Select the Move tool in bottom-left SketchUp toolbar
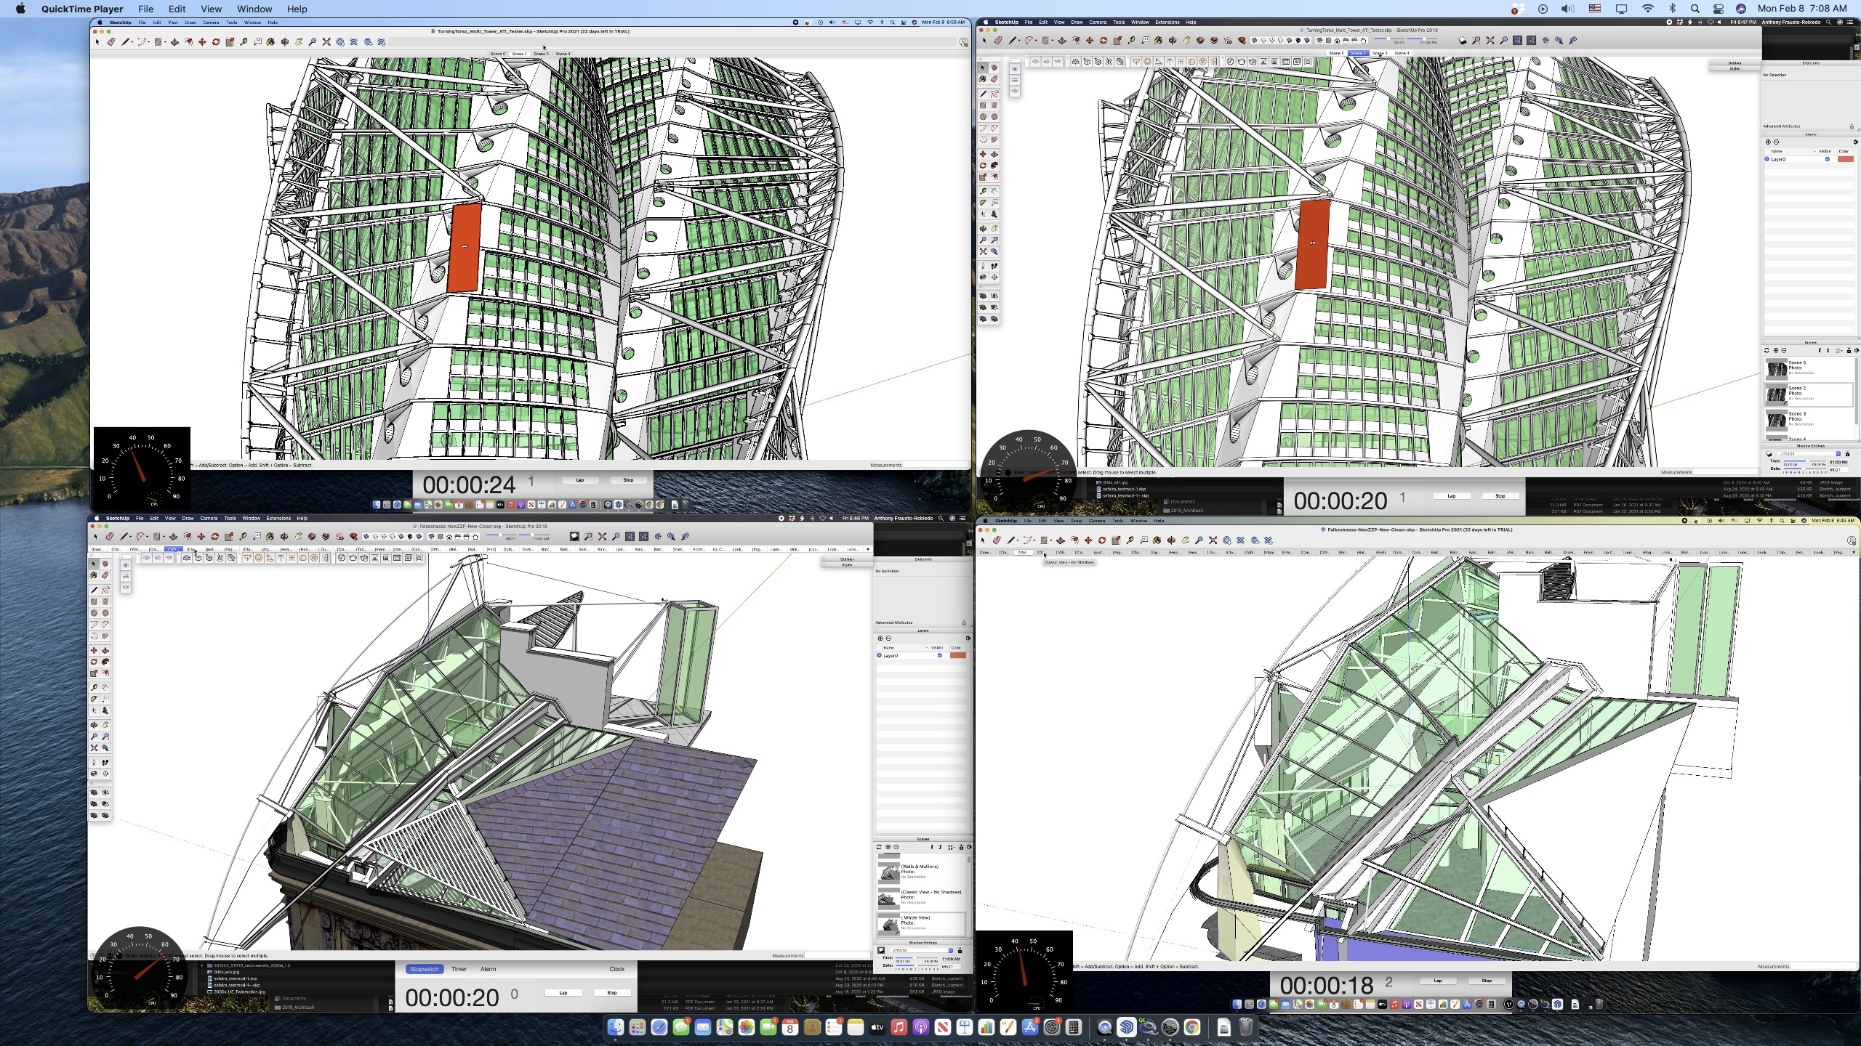This screenshot has width=1861, height=1046. (x=201, y=537)
